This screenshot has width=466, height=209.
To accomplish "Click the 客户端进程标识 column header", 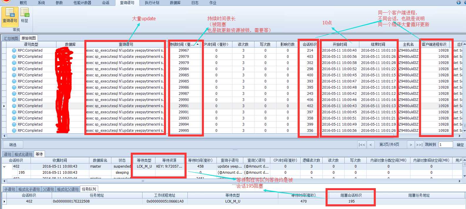I will pyautogui.click(x=434, y=44).
